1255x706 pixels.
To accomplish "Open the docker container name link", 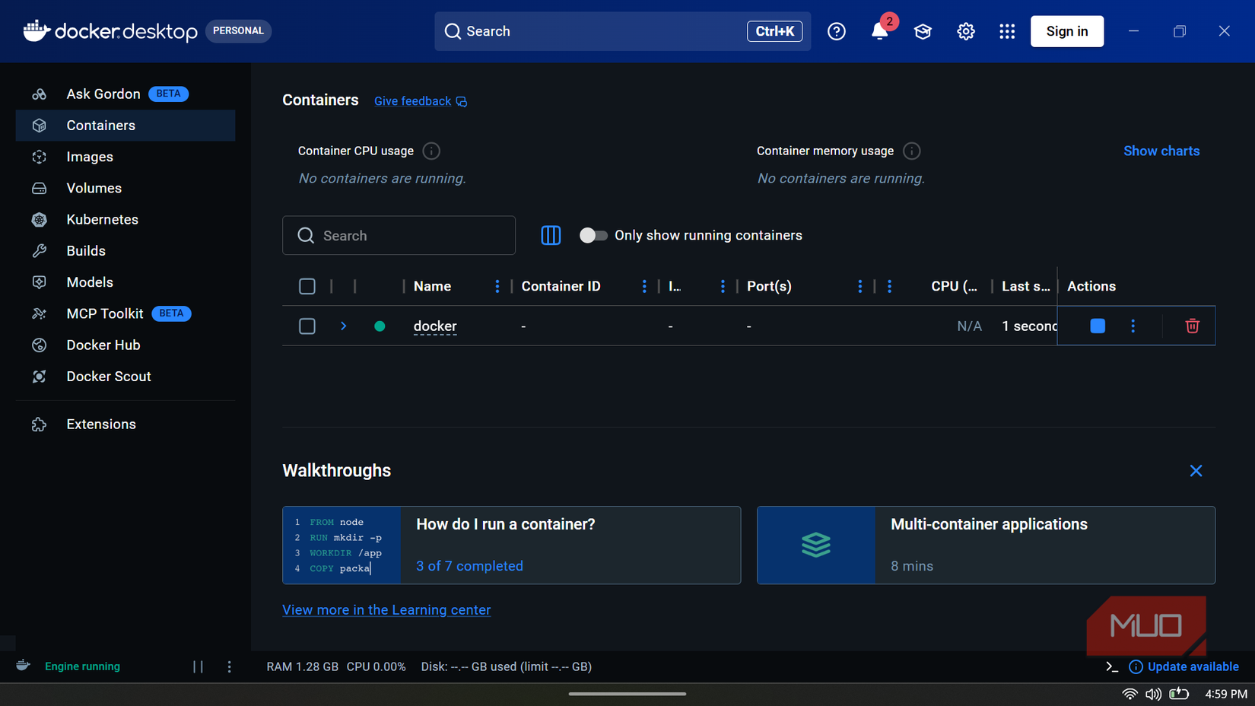I will click(x=435, y=326).
